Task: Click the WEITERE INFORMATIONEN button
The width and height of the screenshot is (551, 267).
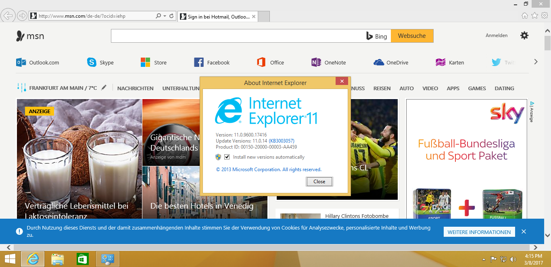Action: 479,232
